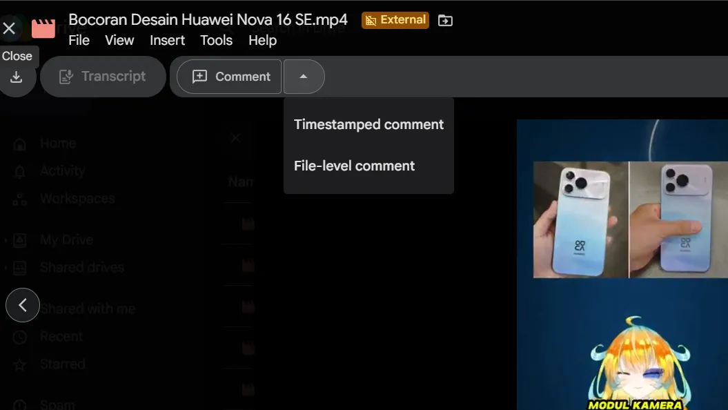Close the video preview with the X icon
The width and height of the screenshot is (728, 410).
[9, 28]
